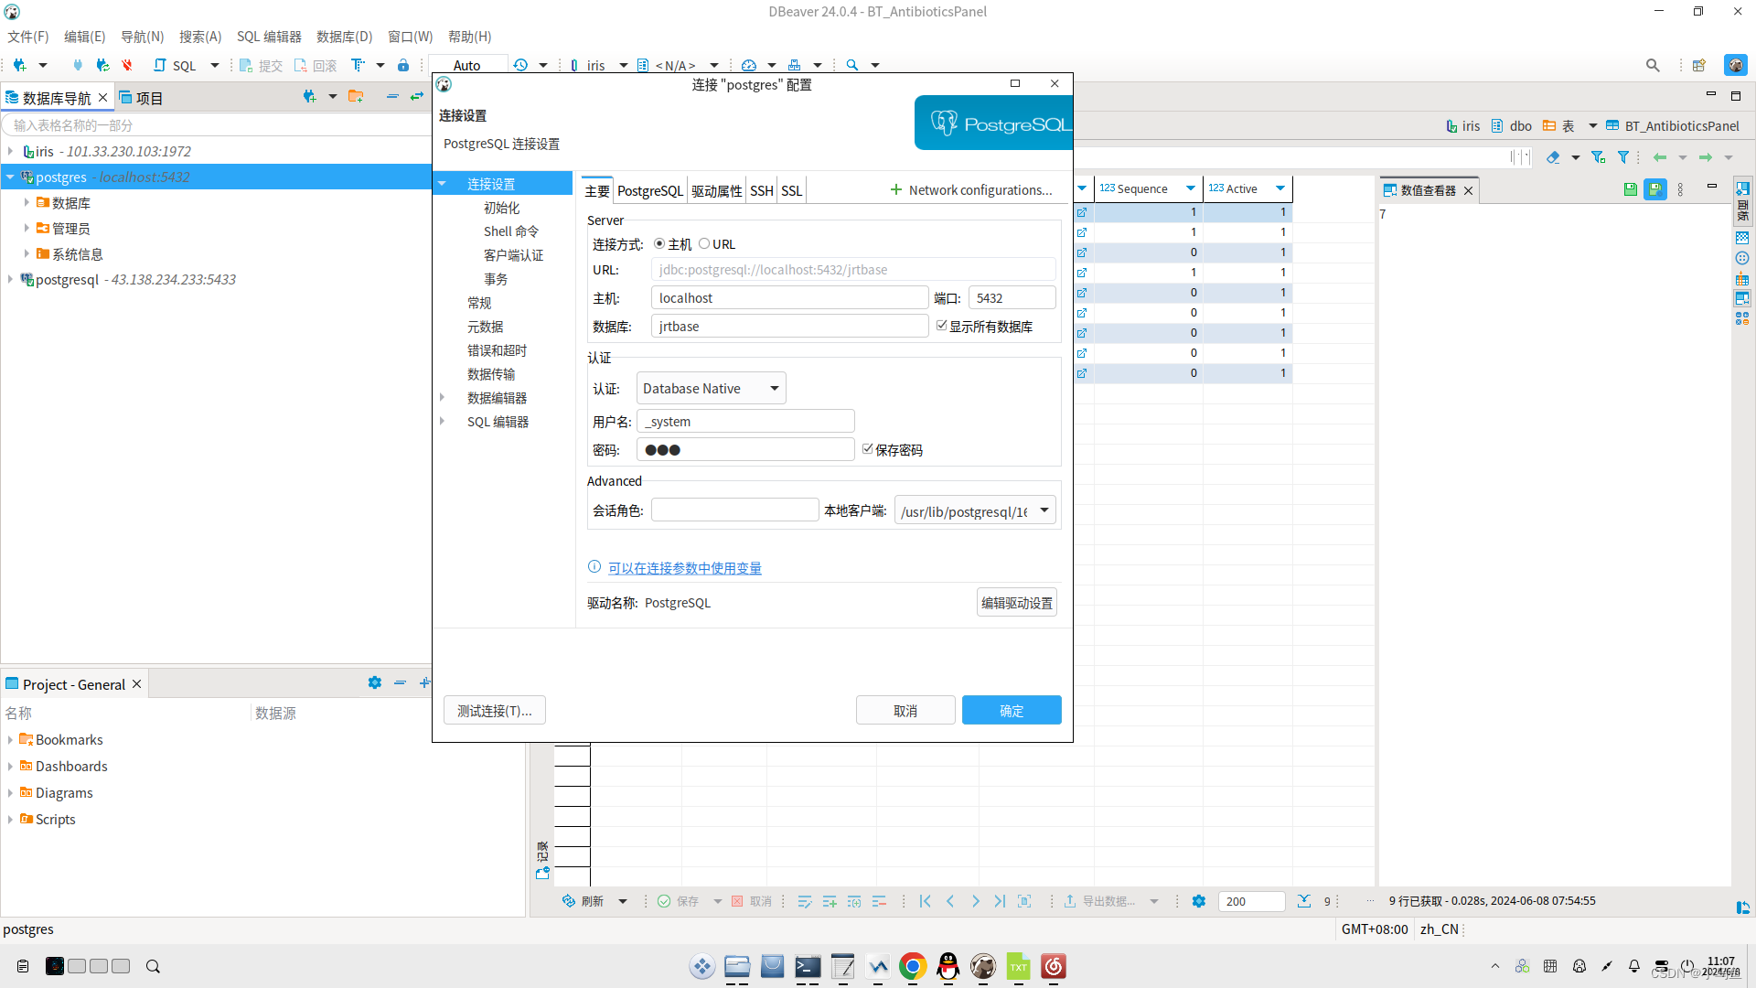Switch to SSH tab
Image resolution: width=1756 pixels, height=988 pixels.
762,190
